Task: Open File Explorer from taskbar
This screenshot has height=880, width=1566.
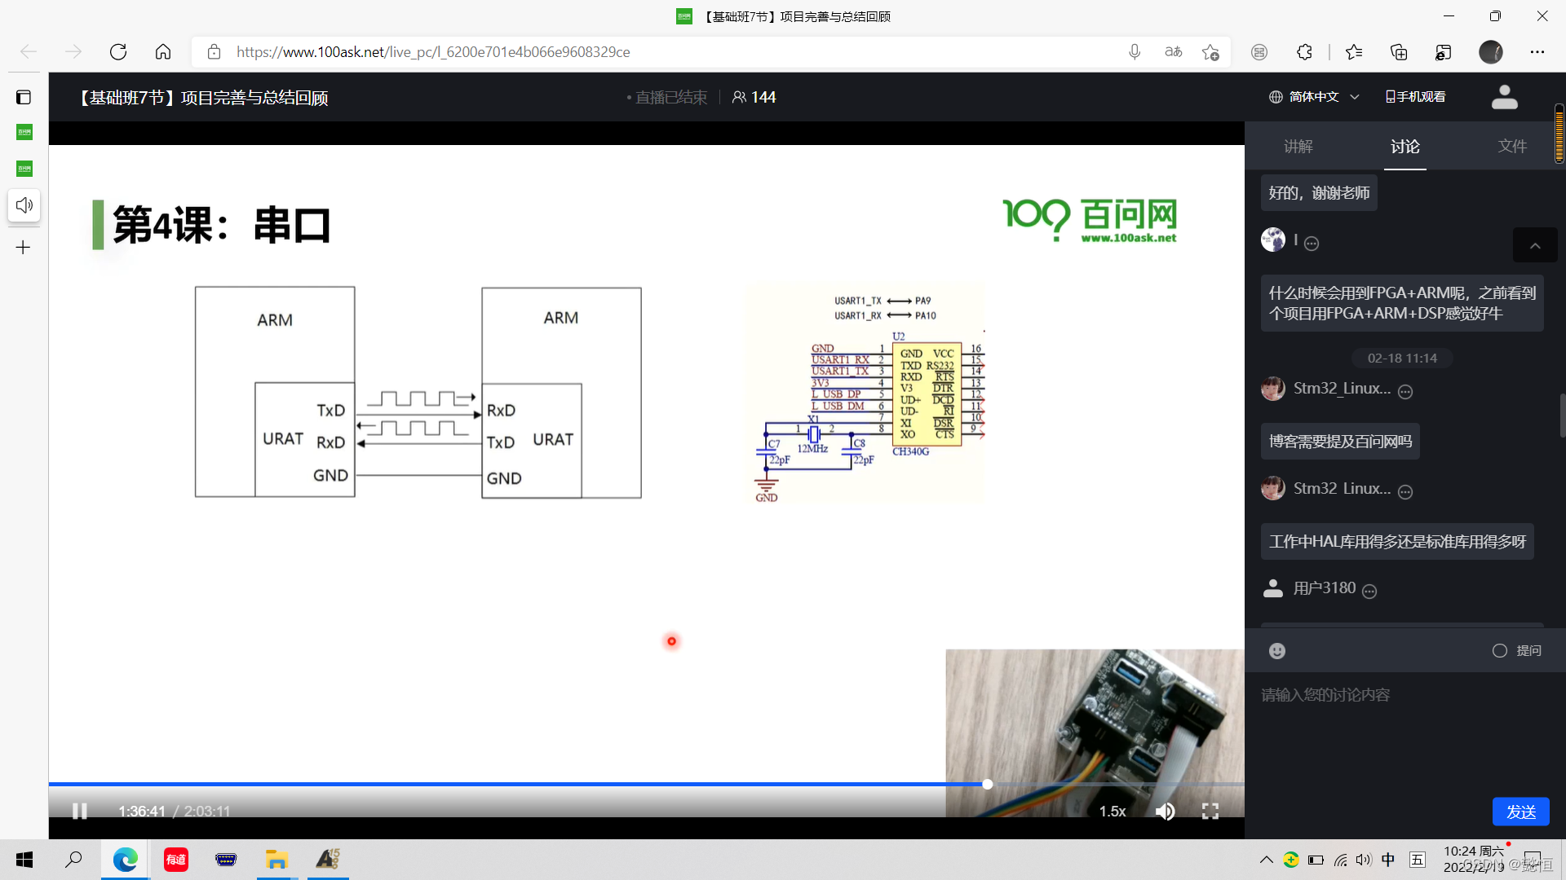Action: tap(276, 860)
